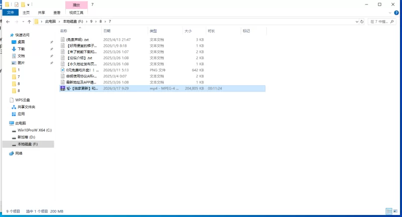The width and height of the screenshot is (402, 217).
Task: Sort files by the 大小 size column
Action: (x=188, y=31)
